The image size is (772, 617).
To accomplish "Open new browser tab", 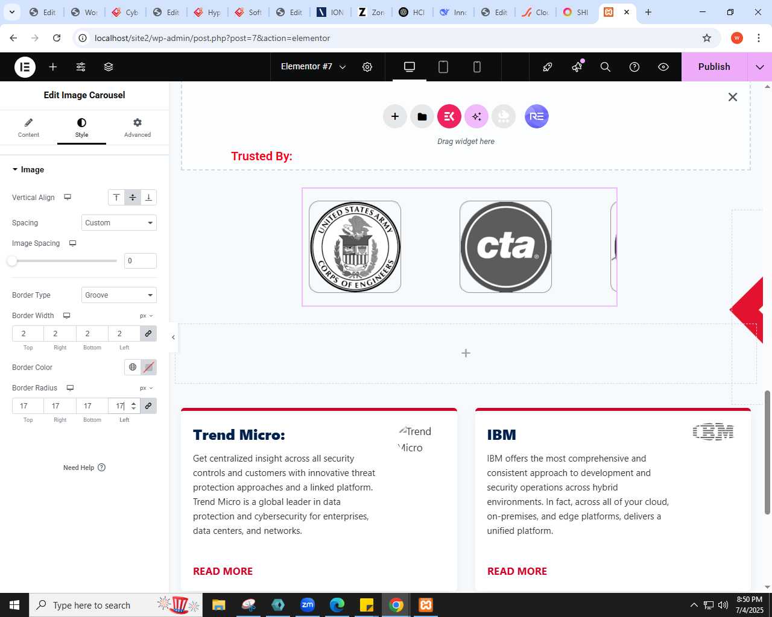I will tap(648, 12).
